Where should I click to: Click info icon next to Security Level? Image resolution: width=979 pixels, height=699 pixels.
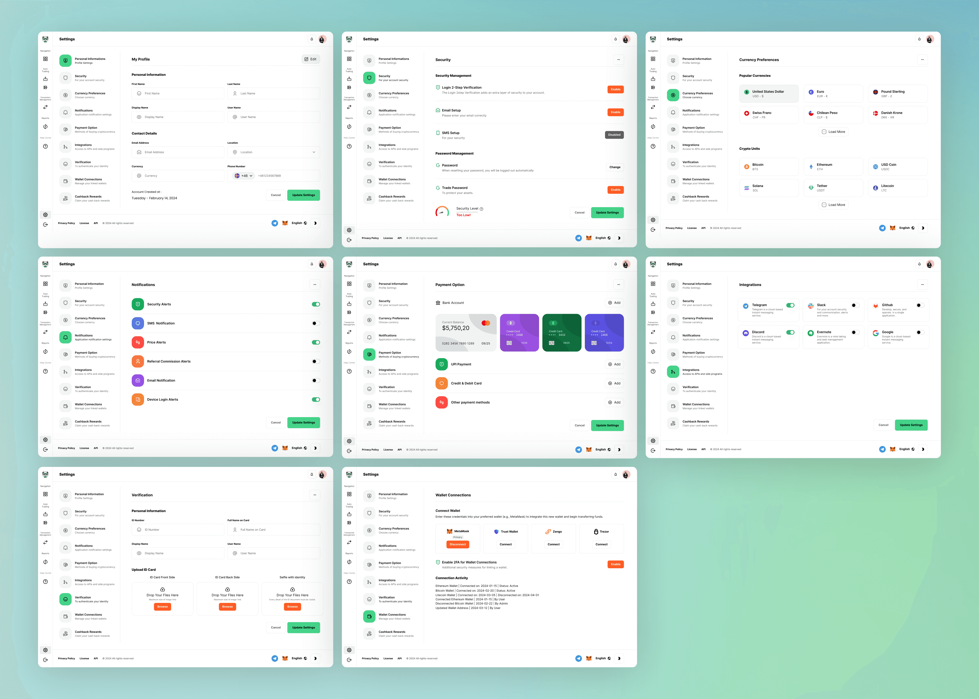(481, 209)
